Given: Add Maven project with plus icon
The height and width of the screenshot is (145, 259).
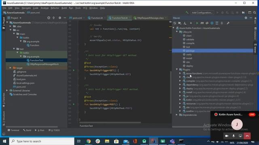Looking at the screenshot, I should click(191, 23).
